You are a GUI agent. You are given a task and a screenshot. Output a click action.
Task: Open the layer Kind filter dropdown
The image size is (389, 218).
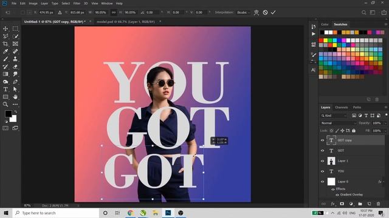(x=334, y=116)
